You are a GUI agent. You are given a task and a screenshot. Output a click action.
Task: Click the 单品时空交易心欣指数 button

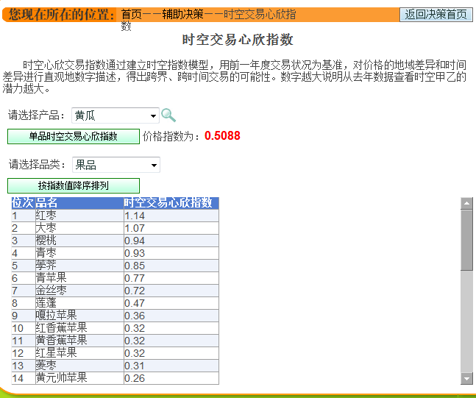(x=73, y=136)
